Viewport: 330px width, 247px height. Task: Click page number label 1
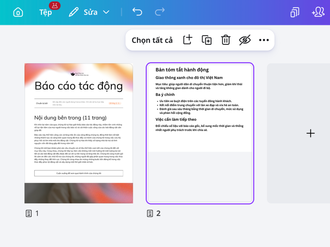37,214
